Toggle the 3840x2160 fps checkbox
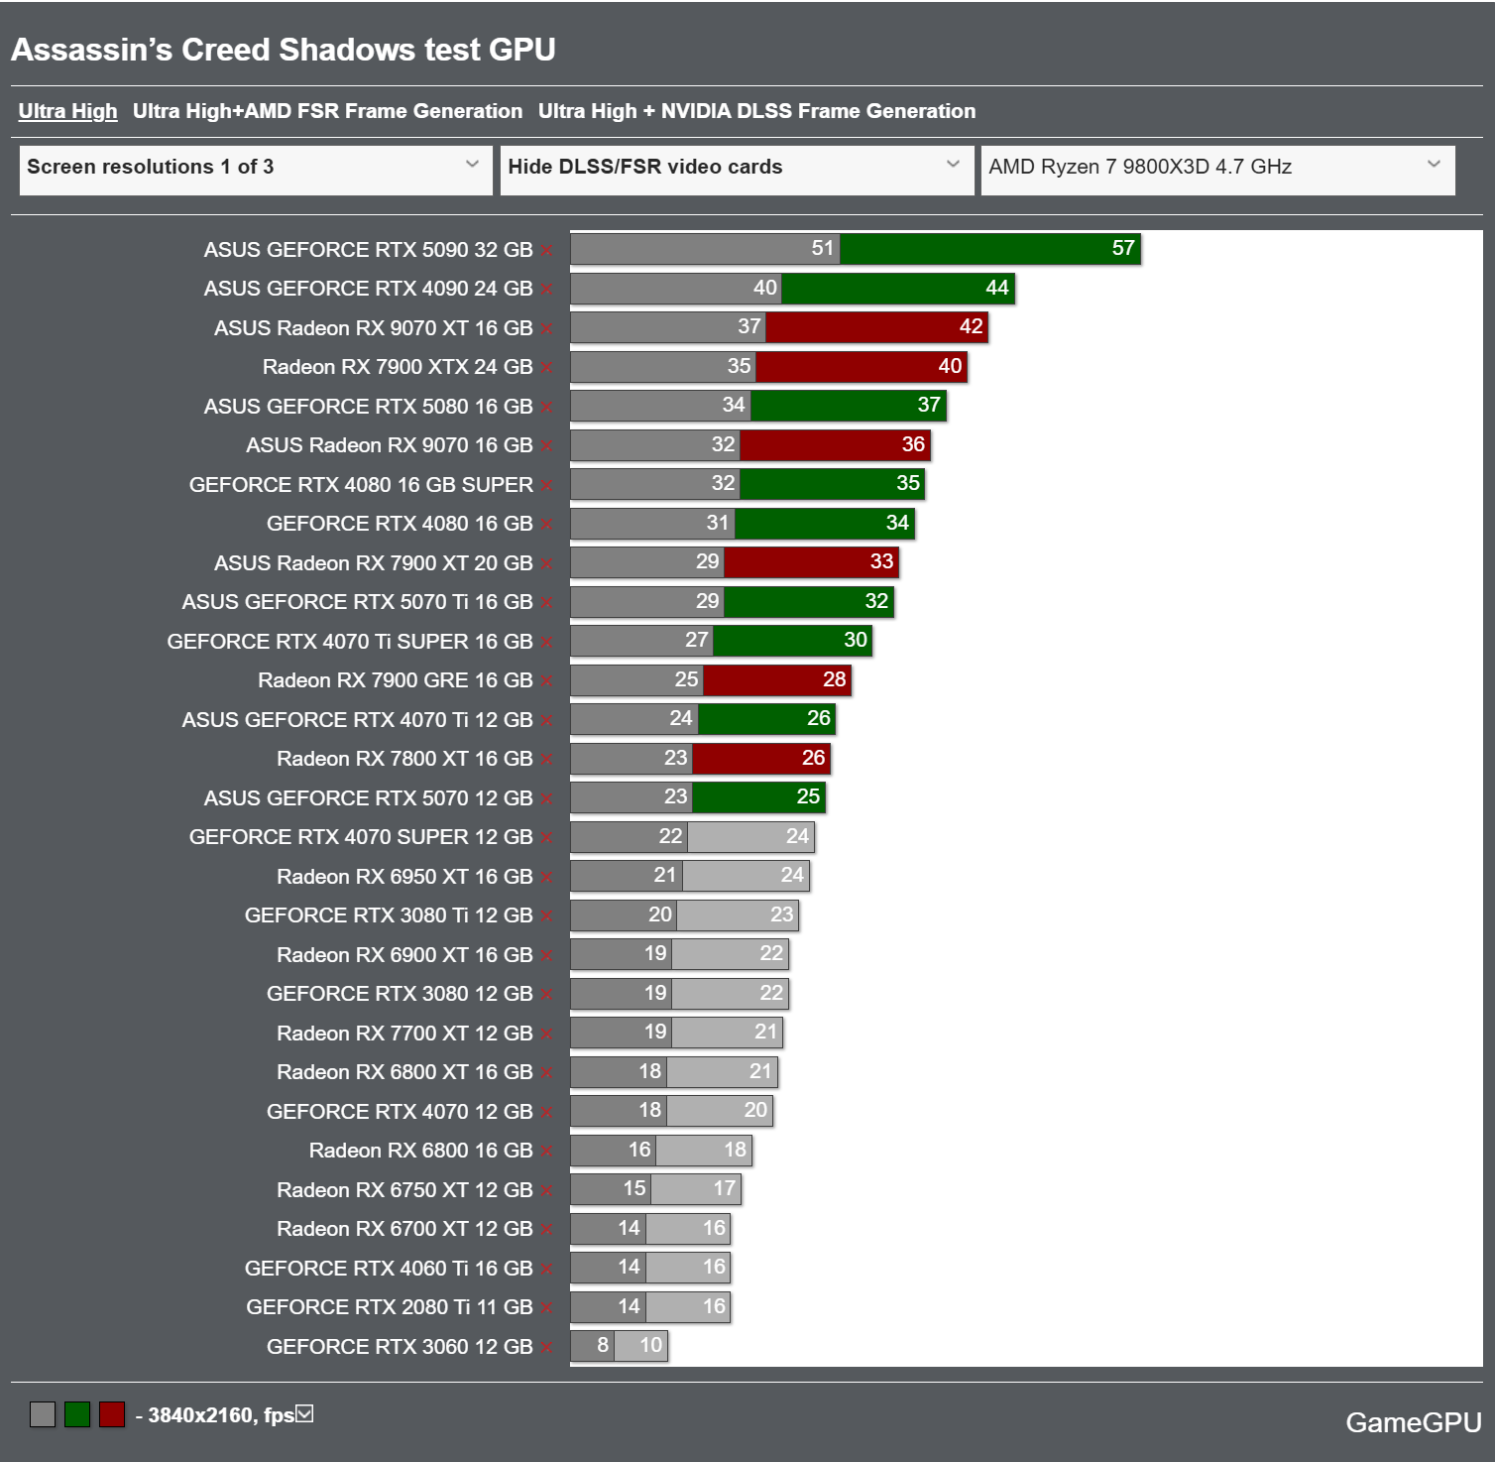Viewport: 1495px width, 1462px height. coord(305,1413)
